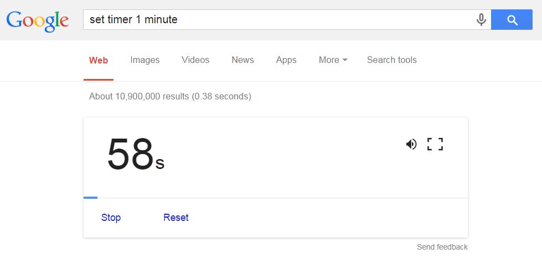Click the Google logo
This screenshot has height=259, width=542.
(x=38, y=20)
